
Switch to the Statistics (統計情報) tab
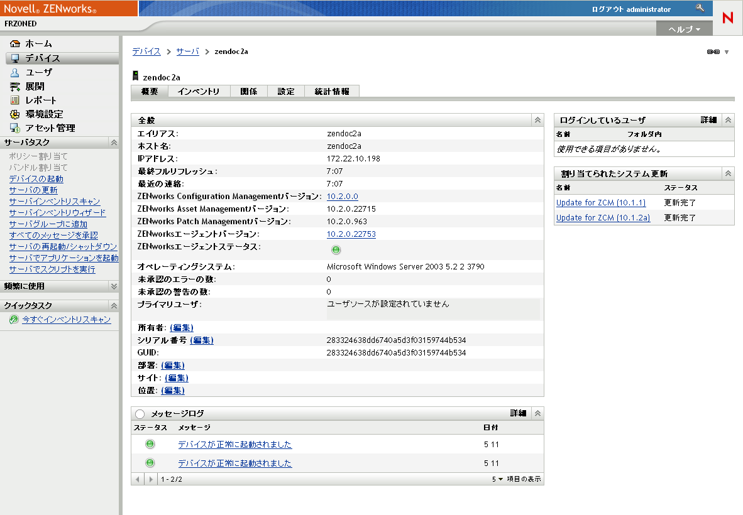click(x=332, y=91)
